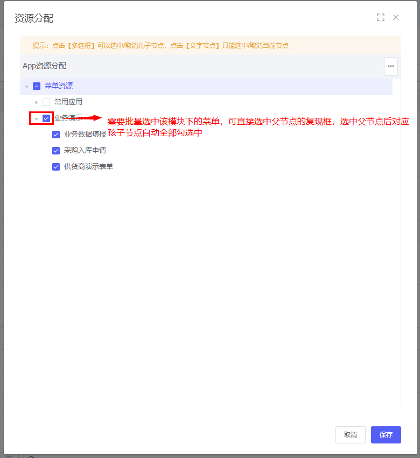Uncheck the 业务数据填报 checkbox

(x=56, y=135)
